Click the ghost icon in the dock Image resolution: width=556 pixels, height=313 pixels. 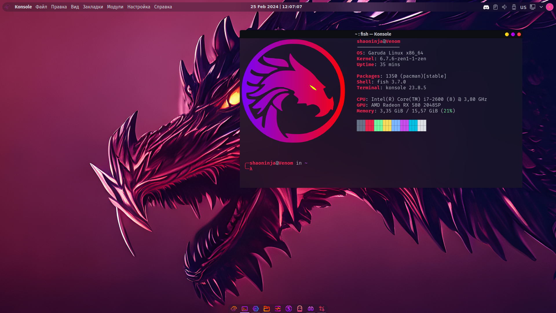pos(300,309)
